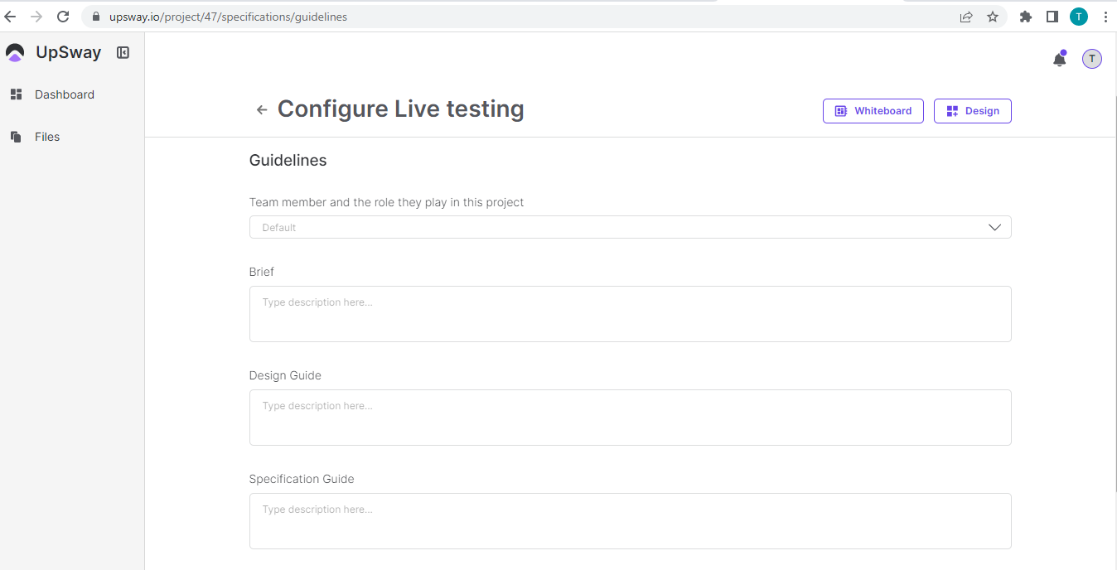Open the browser extensions puzzle icon
This screenshot has height=570, width=1117.
click(x=1026, y=17)
